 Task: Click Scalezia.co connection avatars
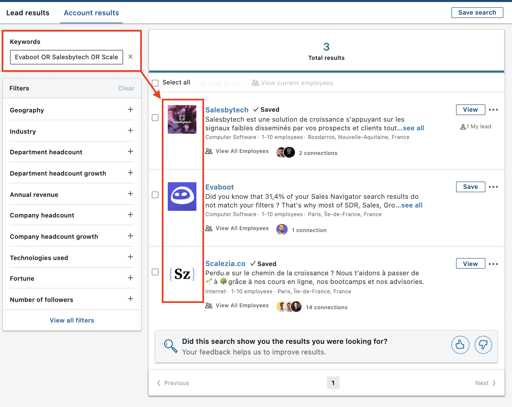289,307
